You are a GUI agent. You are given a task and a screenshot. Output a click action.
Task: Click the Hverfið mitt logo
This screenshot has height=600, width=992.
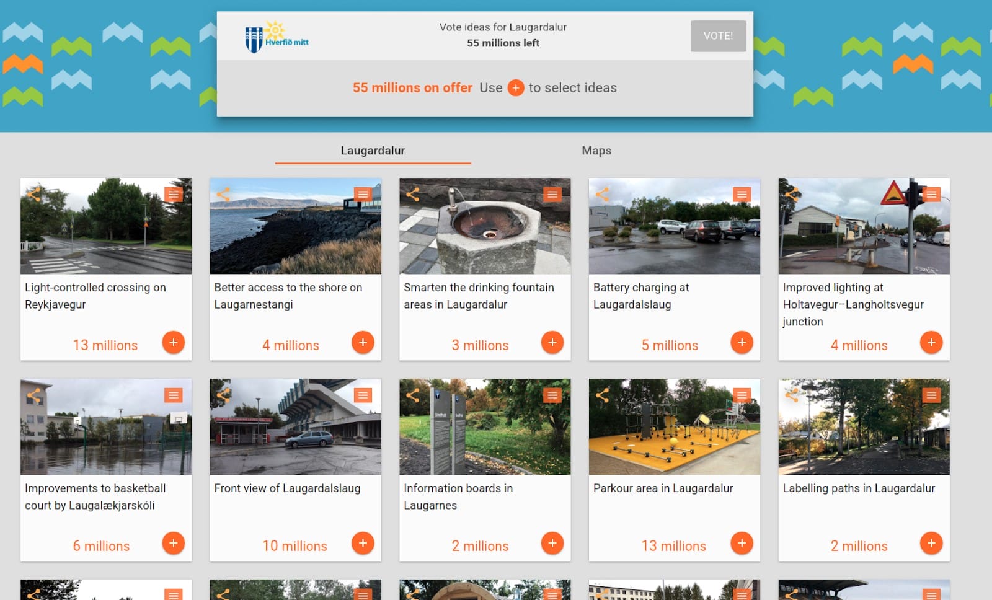point(276,37)
